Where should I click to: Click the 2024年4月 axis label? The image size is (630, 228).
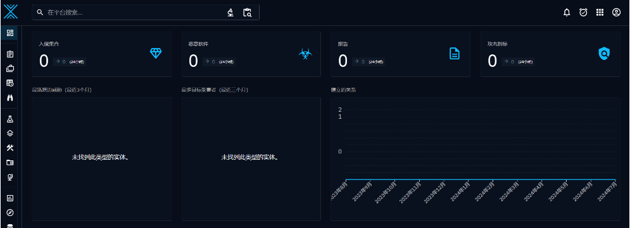pos(534,192)
